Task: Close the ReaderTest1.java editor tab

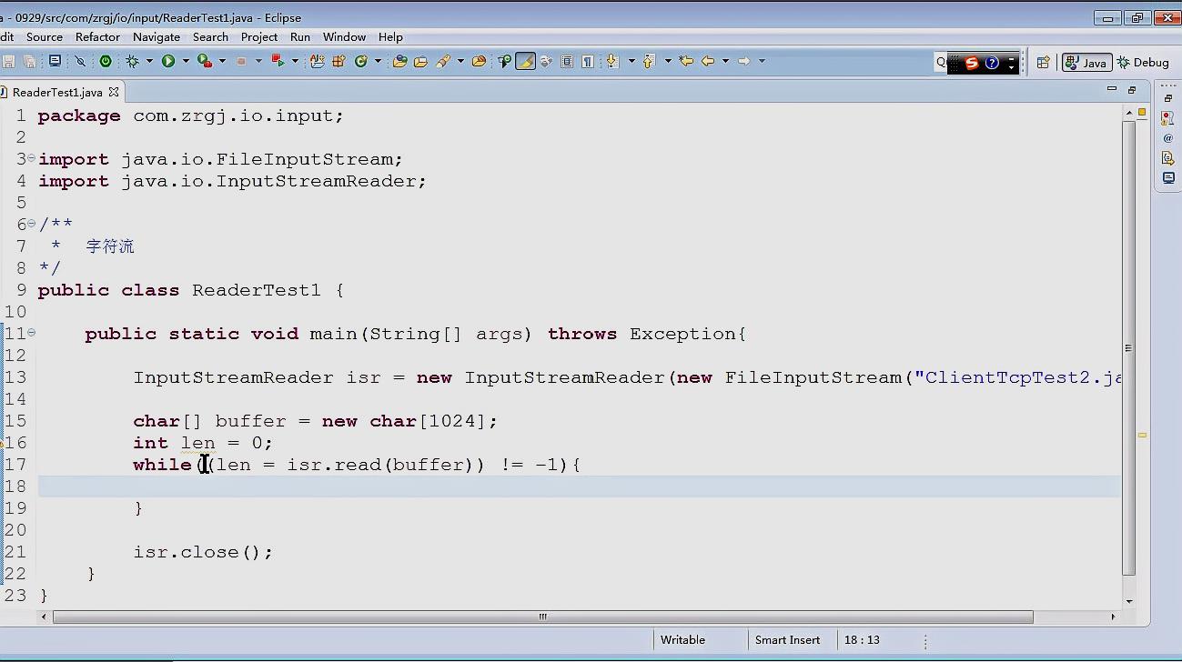Action: point(114,92)
